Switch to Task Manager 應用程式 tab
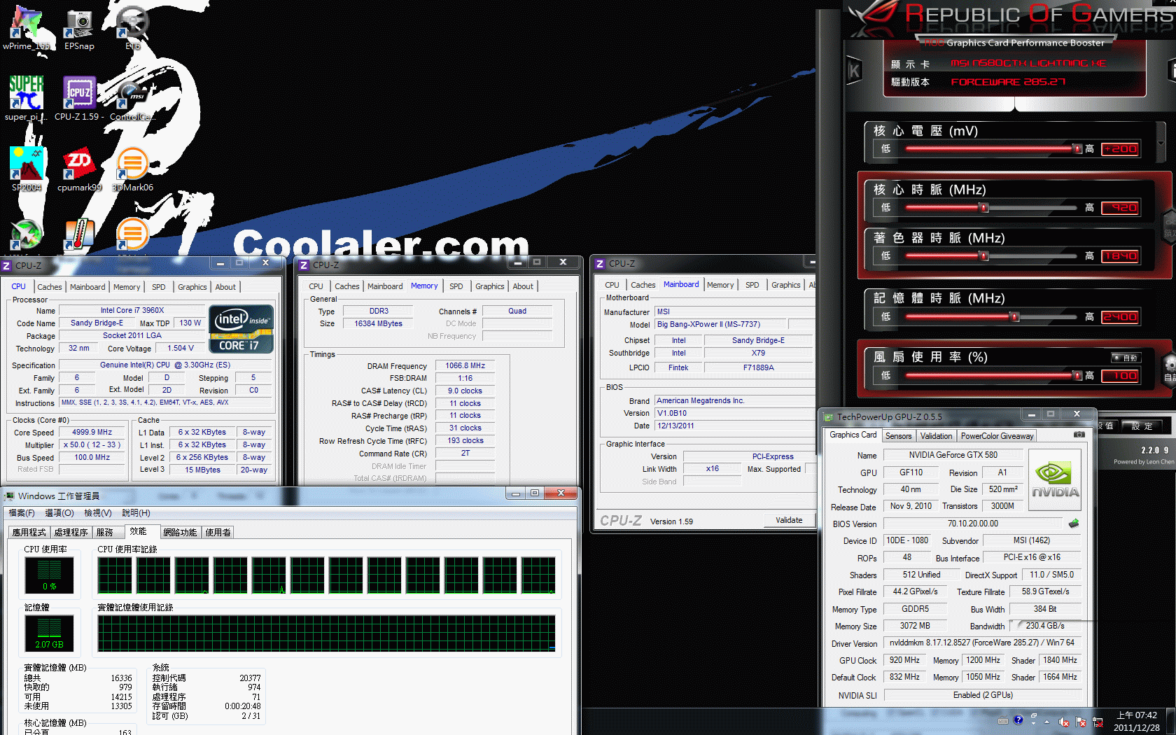 (x=29, y=533)
